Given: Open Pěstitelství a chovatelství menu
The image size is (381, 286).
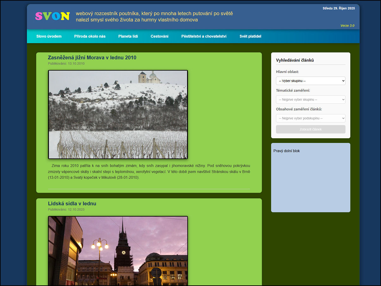Looking at the screenshot, I should pos(204,36).
